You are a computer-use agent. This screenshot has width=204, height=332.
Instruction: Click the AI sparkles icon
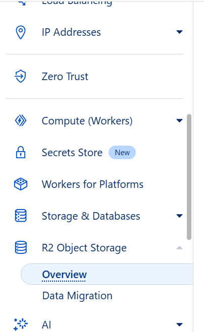(21, 324)
